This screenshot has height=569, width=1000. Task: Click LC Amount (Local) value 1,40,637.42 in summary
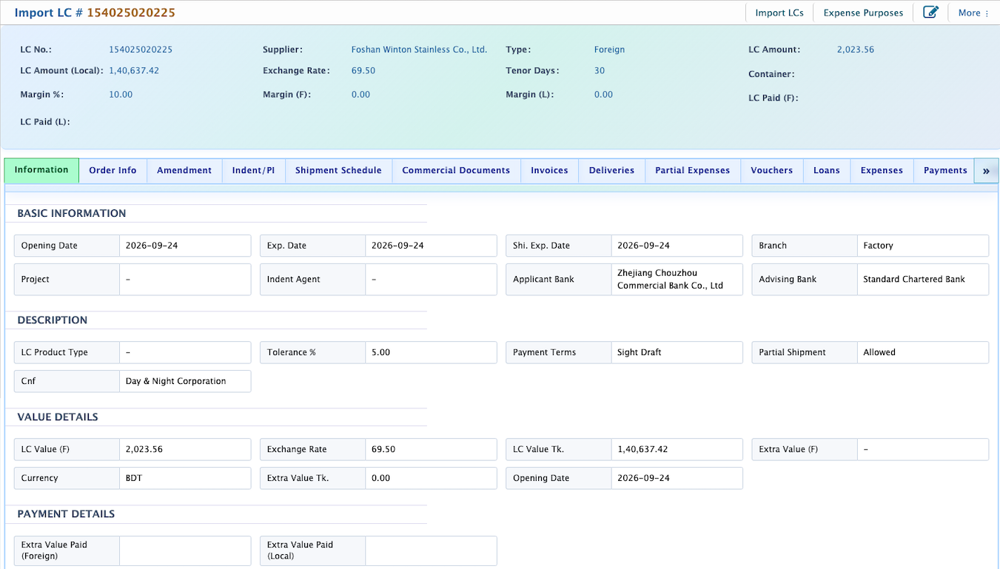(134, 70)
